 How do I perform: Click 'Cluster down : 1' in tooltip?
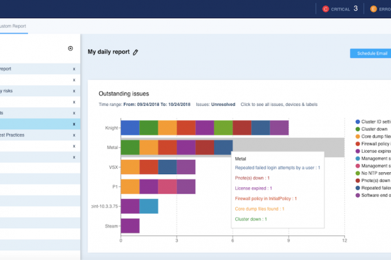(251, 219)
